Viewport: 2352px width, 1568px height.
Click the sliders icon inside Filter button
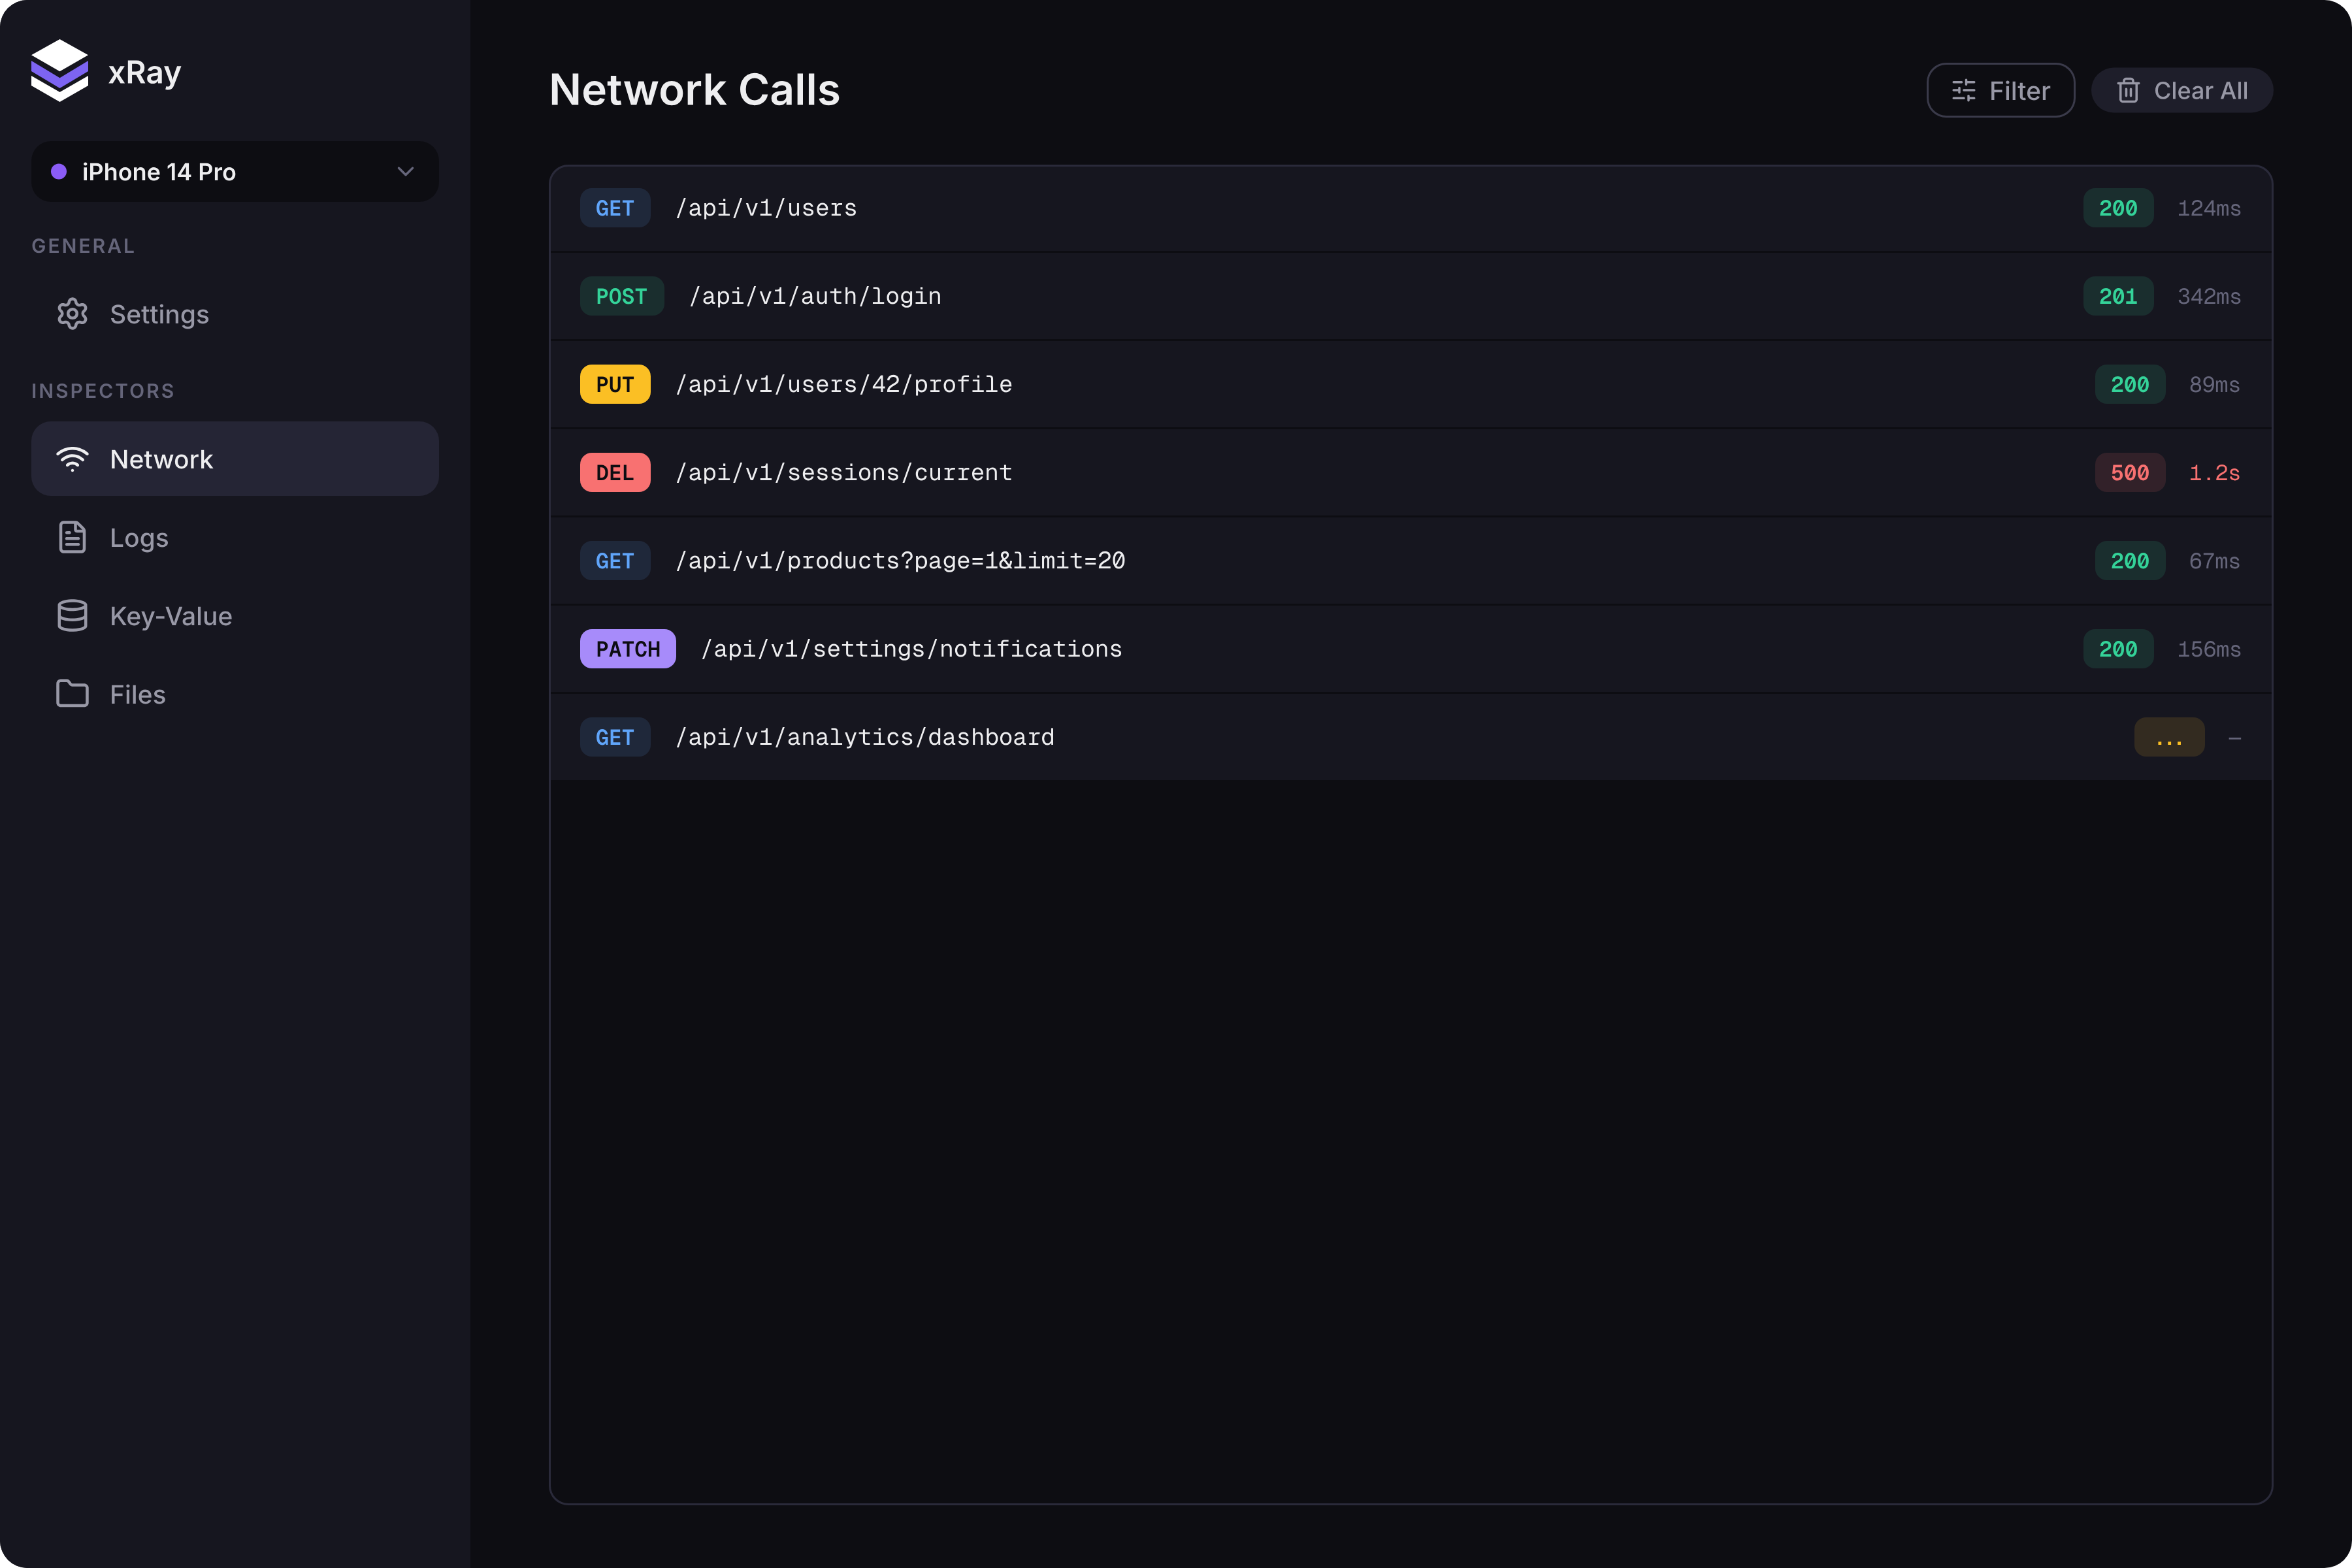[1964, 90]
